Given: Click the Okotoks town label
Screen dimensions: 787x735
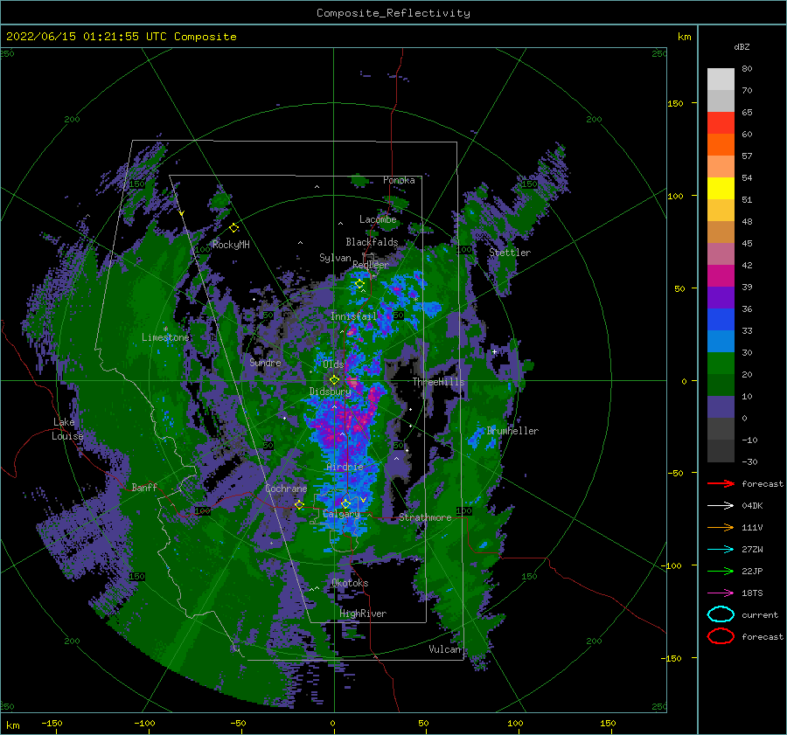Looking at the screenshot, I should click(x=350, y=583).
